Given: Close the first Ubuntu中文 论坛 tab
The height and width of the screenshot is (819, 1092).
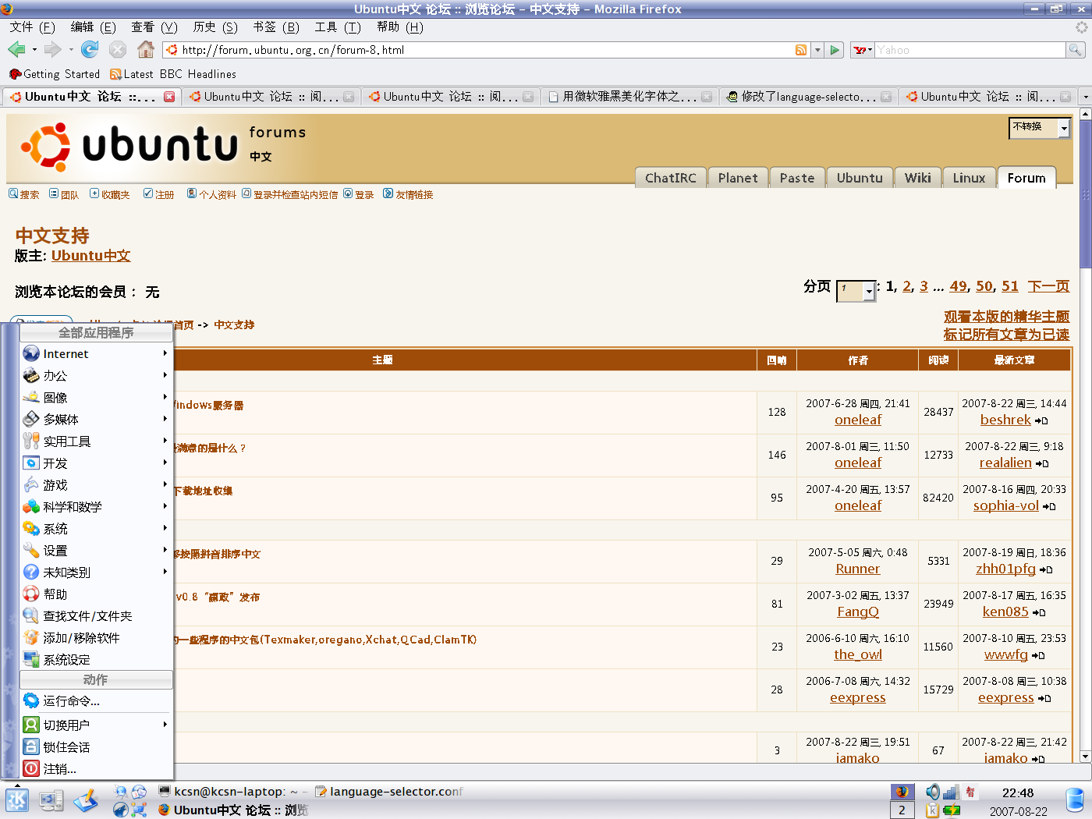Looking at the screenshot, I should pos(169,97).
